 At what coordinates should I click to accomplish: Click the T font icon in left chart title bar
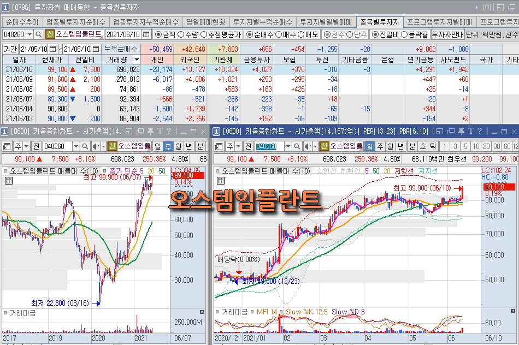160,132
